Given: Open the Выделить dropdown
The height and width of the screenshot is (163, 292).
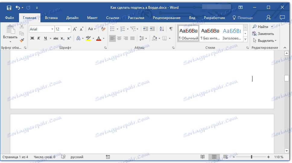Looking at the screenshot, I should pyautogui.click(x=265, y=41).
